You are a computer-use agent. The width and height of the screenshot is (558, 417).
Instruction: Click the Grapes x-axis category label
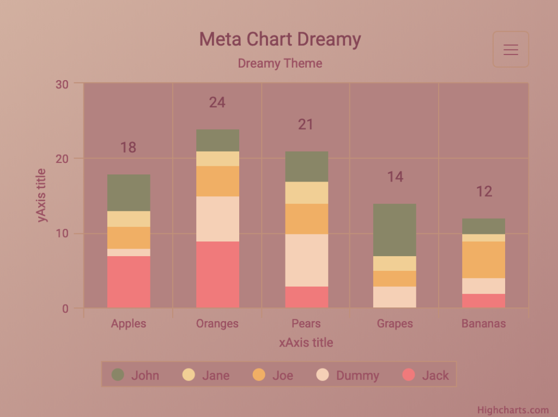(x=395, y=323)
